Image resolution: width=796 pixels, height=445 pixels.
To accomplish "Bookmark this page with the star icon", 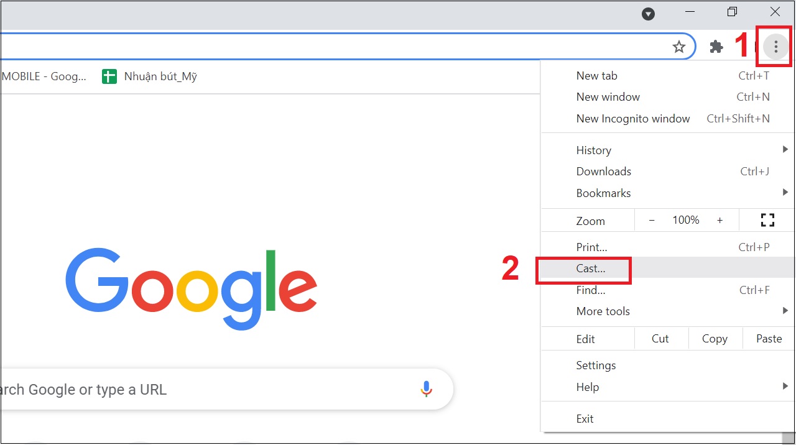I will point(679,47).
